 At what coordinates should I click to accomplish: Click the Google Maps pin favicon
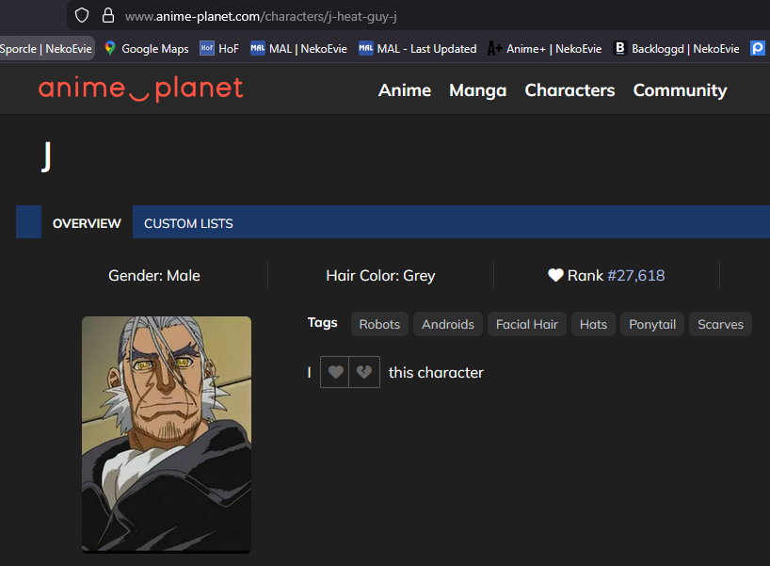(x=110, y=48)
